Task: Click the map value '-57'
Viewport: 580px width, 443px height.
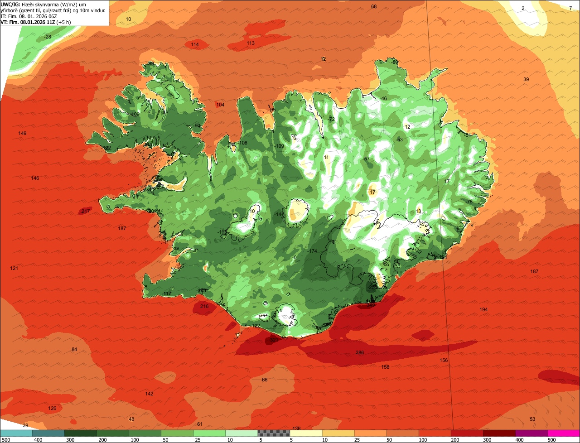Action: [x=366, y=159]
